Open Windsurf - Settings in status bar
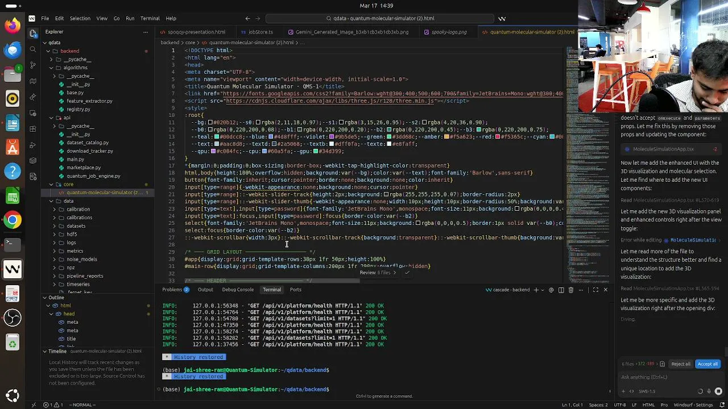The height and width of the screenshot is (409, 728). coord(694,404)
